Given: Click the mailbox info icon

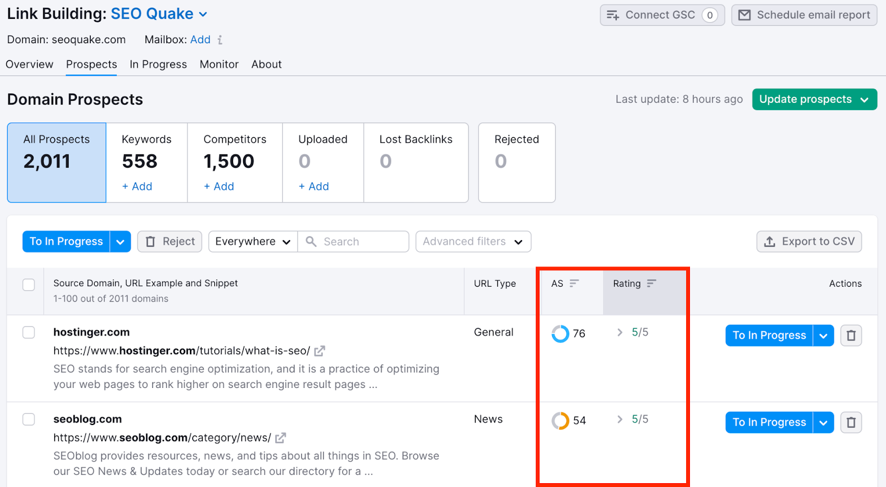Looking at the screenshot, I should tap(220, 40).
